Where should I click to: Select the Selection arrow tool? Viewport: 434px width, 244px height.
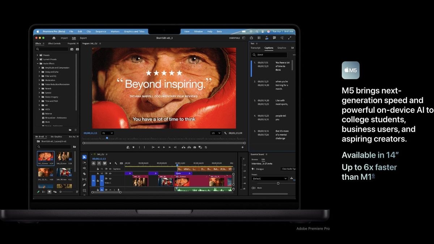[84, 157]
